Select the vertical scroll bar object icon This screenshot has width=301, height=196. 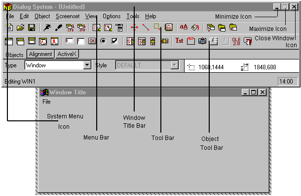tap(153, 41)
